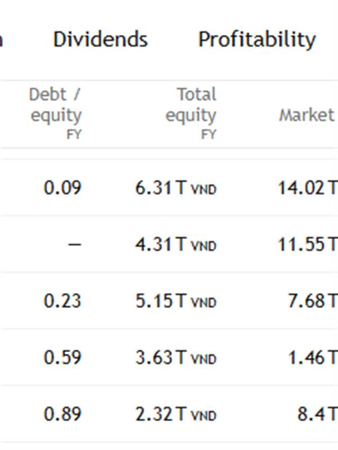
Task: Click the Market column header
Action: click(307, 115)
